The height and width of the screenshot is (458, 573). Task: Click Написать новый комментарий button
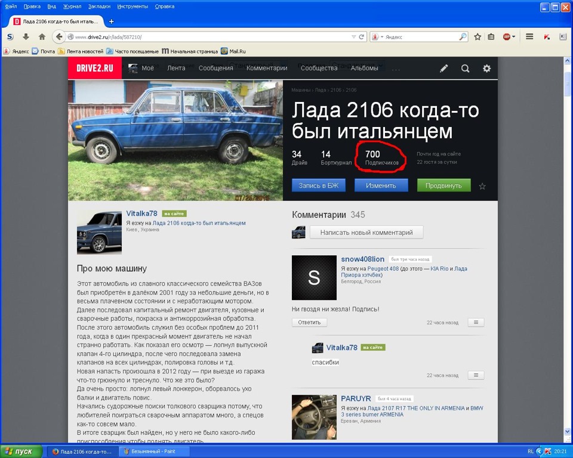(366, 233)
